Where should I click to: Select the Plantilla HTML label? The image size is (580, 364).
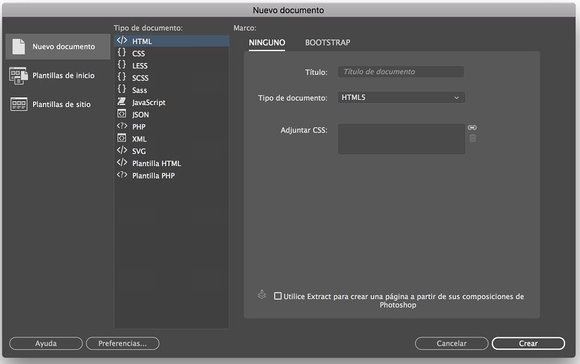pyautogui.click(x=157, y=164)
